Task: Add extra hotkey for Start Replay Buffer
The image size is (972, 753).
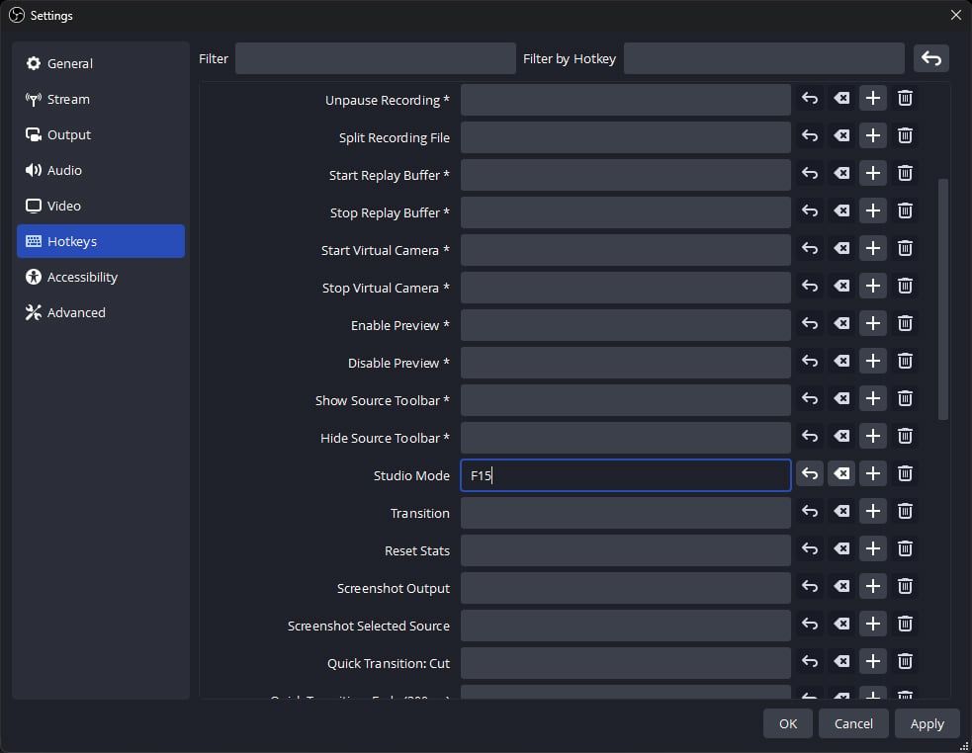Action: (872, 174)
